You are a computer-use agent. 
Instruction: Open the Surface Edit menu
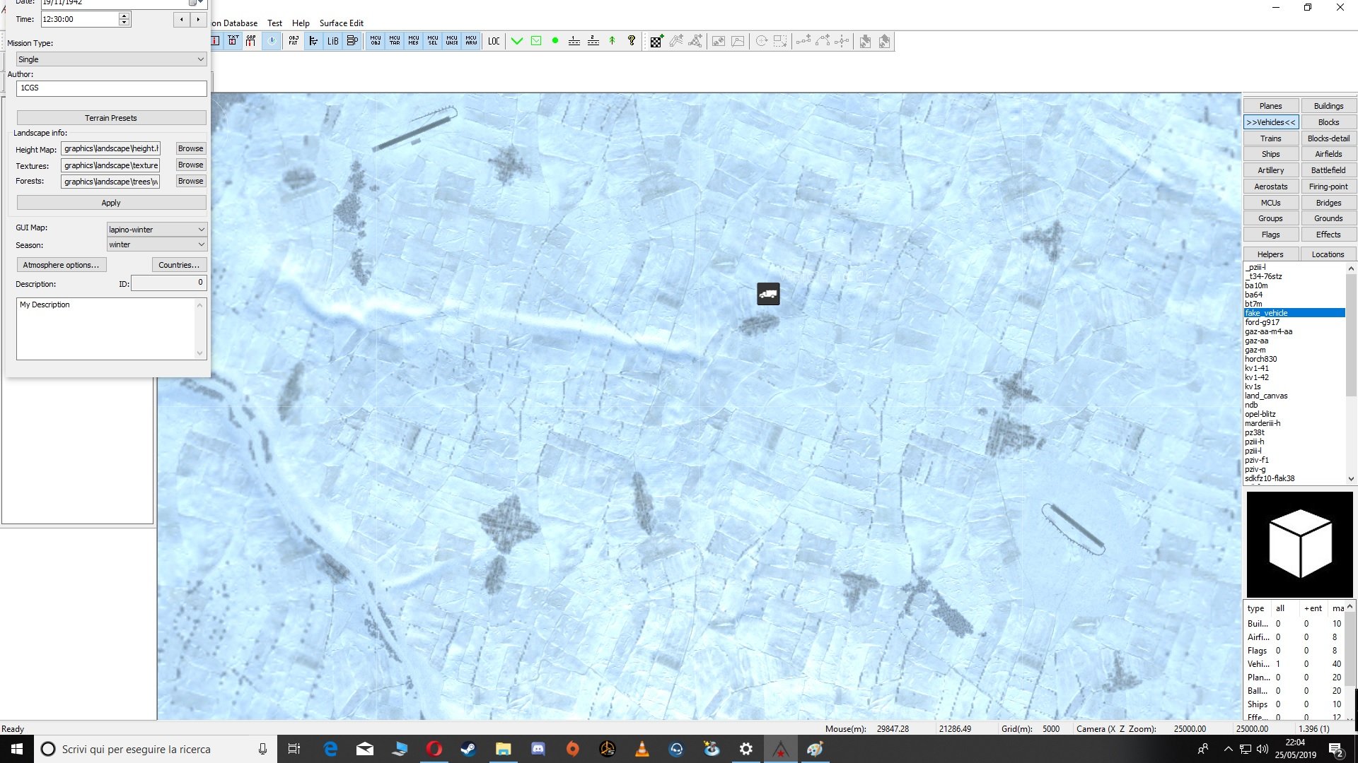pyautogui.click(x=341, y=23)
